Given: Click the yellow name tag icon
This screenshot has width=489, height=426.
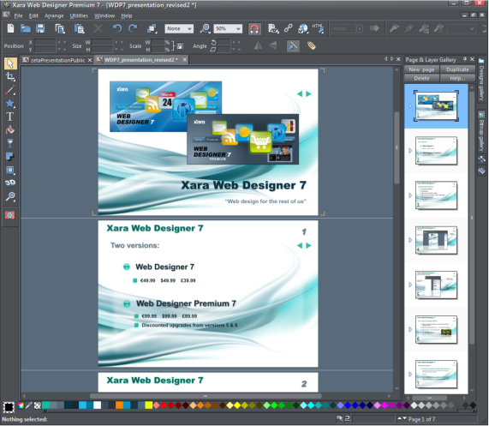Looking at the screenshot, I should pyautogui.click(x=311, y=46).
